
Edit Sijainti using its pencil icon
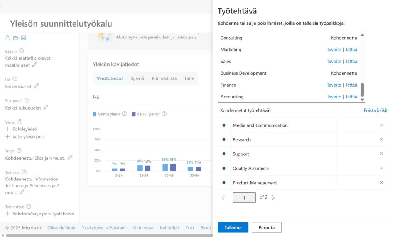34,65
